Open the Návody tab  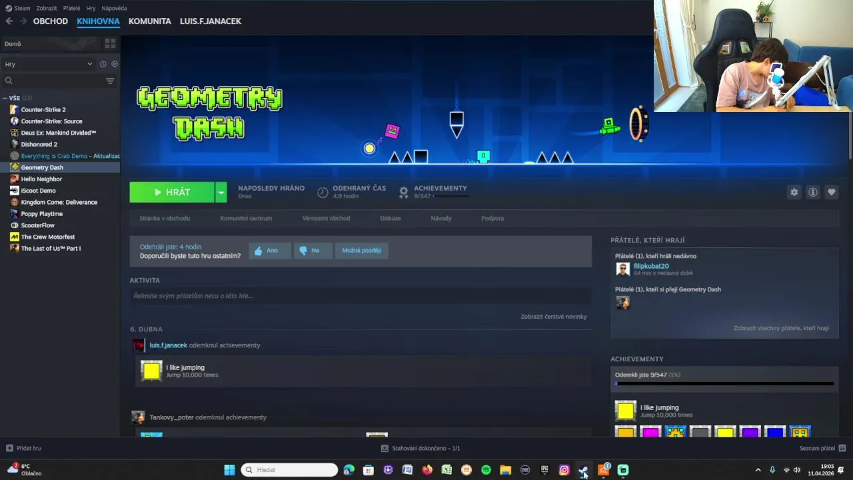pos(441,218)
